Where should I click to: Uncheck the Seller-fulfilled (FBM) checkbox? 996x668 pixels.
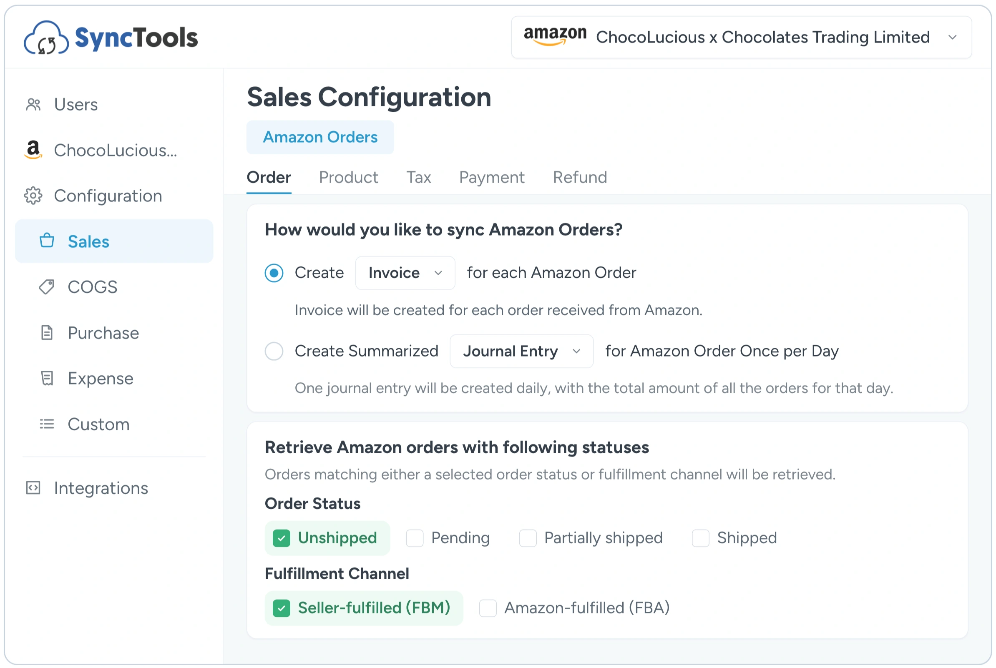point(282,608)
